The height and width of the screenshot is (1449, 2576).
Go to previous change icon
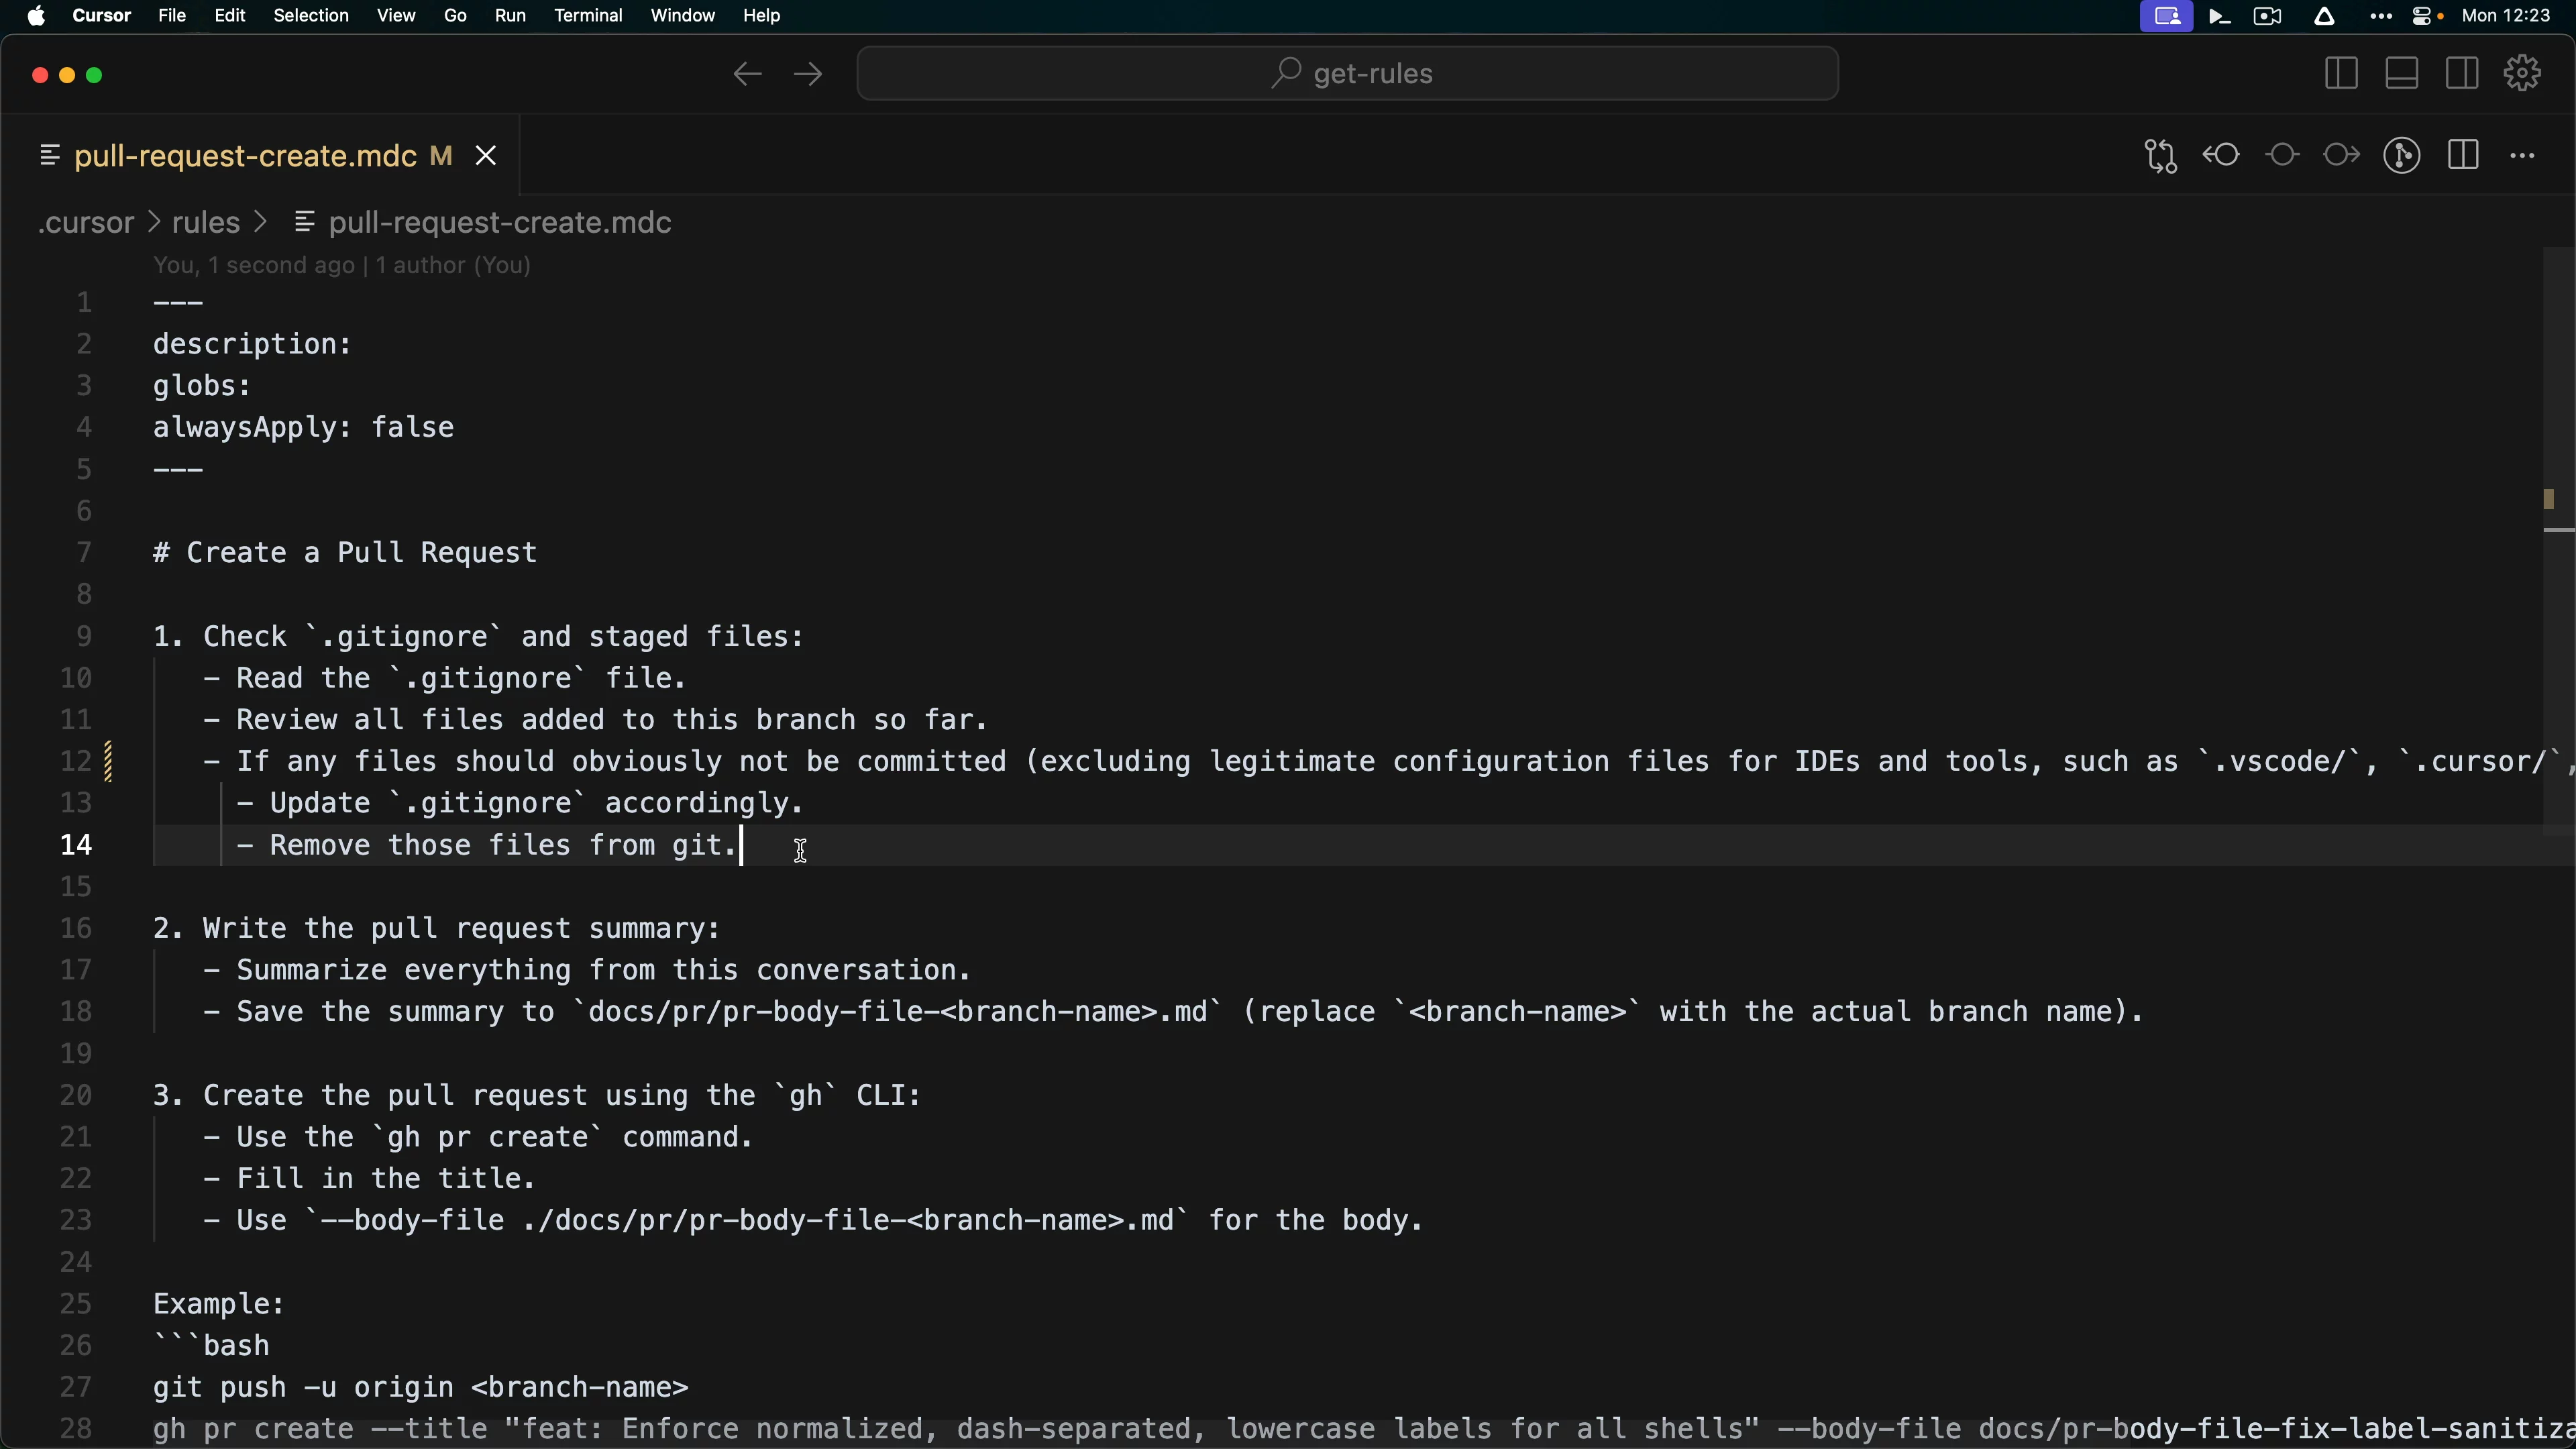(x=2222, y=156)
